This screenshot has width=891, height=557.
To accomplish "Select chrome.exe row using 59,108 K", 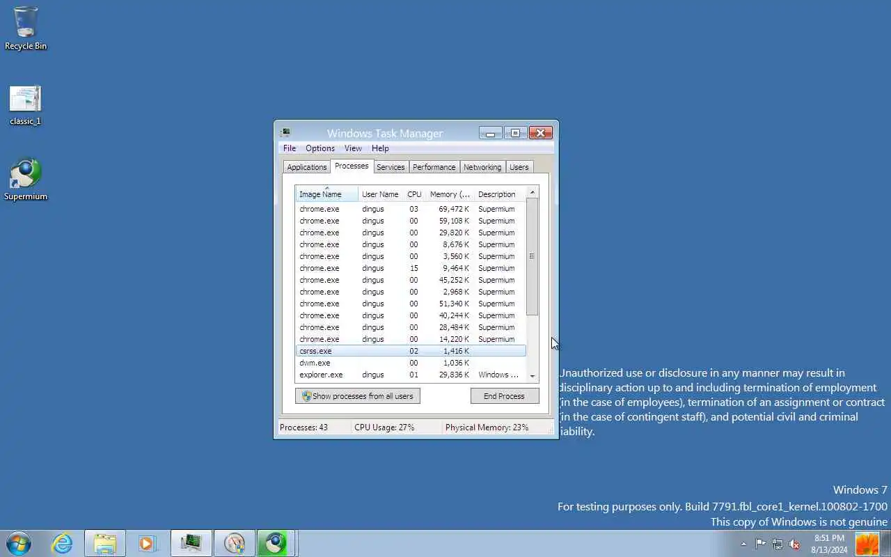I will (x=411, y=221).
